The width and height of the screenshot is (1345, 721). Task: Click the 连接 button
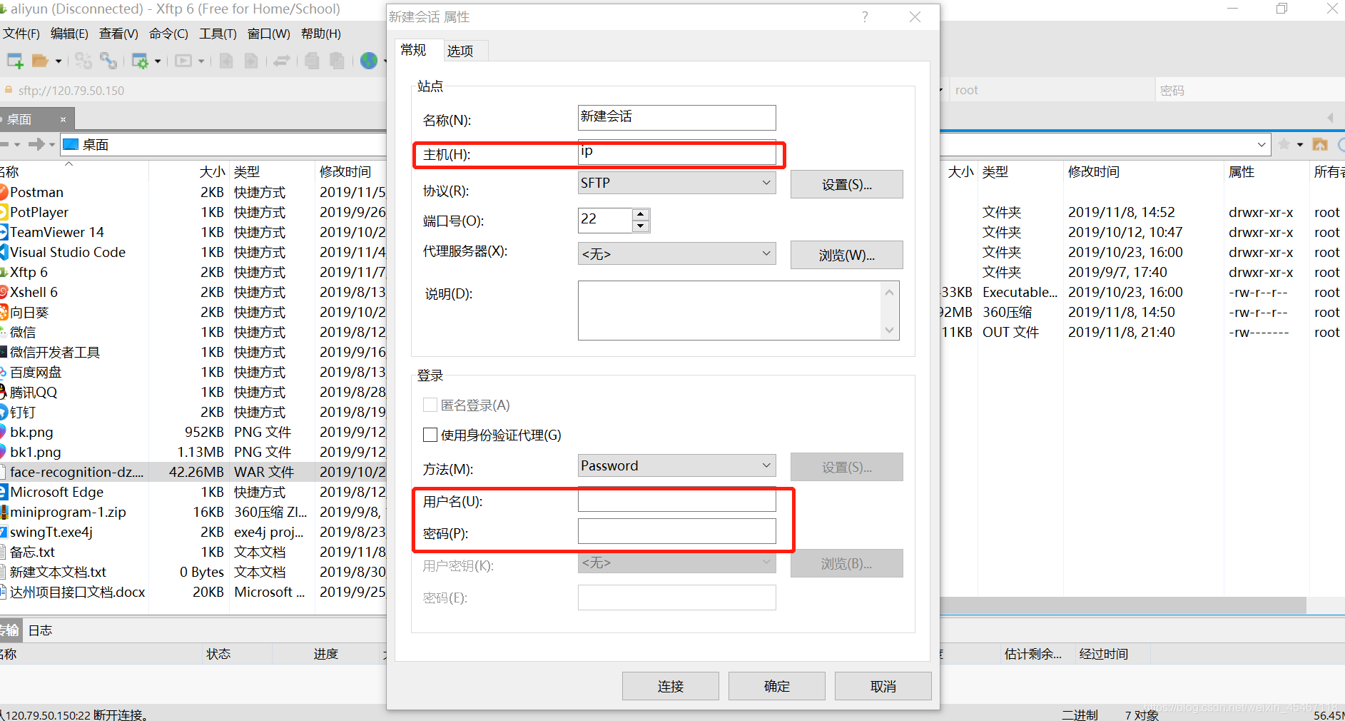(670, 686)
